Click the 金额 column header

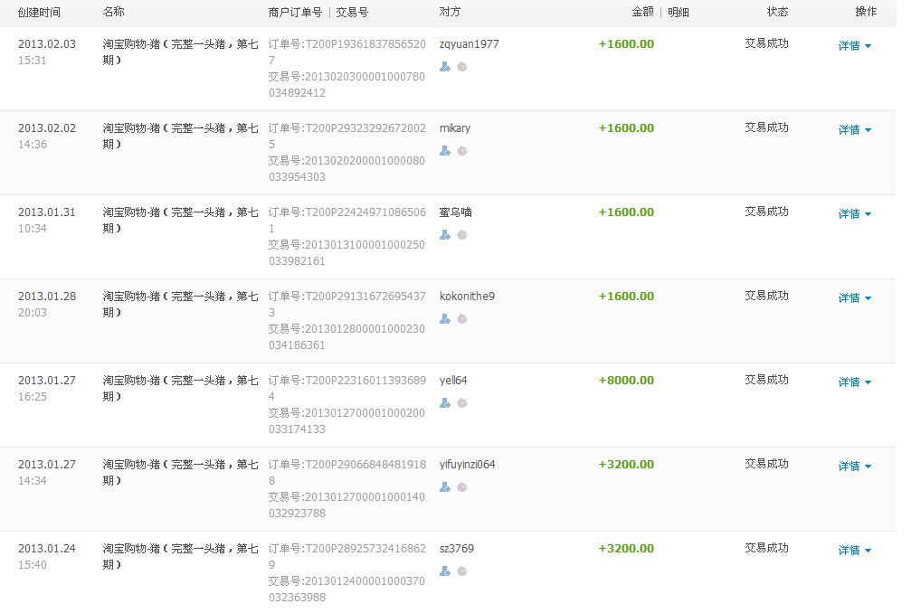(642, 13)
